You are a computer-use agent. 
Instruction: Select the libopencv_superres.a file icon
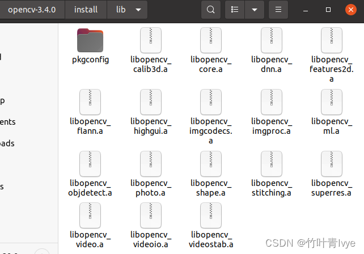click(332, 164)
